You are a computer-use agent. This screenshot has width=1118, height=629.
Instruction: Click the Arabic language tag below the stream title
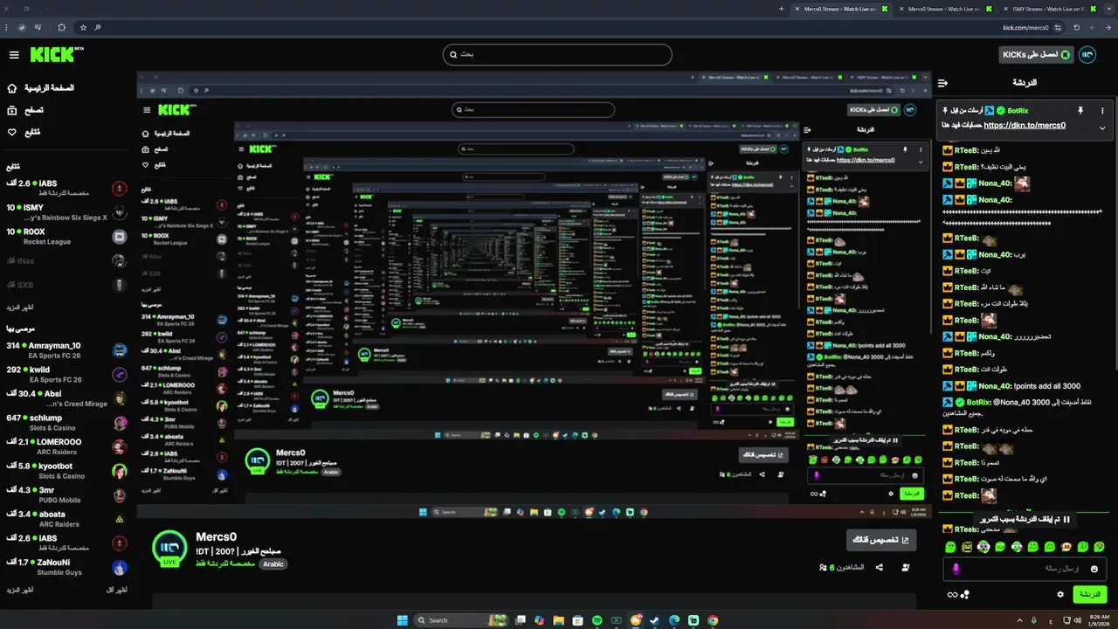click(273, 564)
